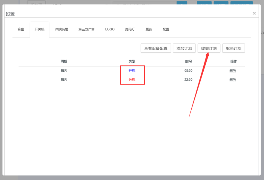Screen dimensions: 264x180
Task: Click the blue 开机 type label
Action: tap(132, 71)
